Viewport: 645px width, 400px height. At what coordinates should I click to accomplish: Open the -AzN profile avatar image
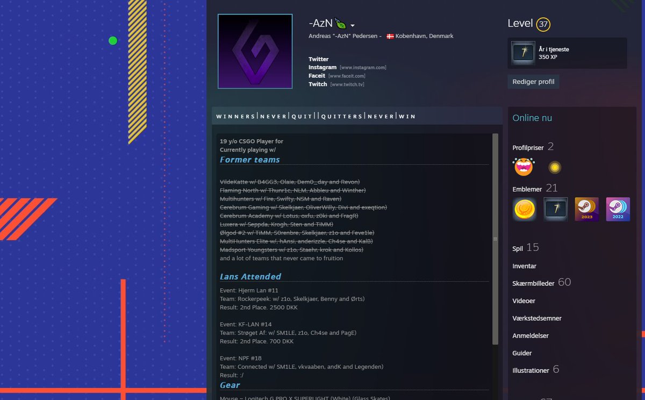tap(255, 51)
